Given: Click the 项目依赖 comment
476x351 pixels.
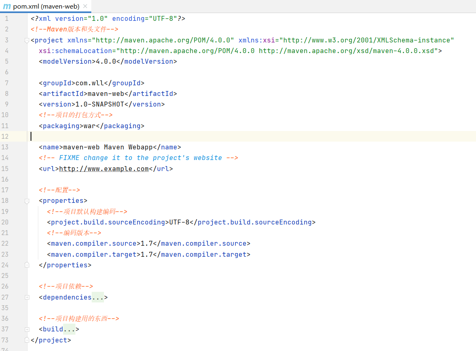Looking at the screenshot, I should 66,286.
